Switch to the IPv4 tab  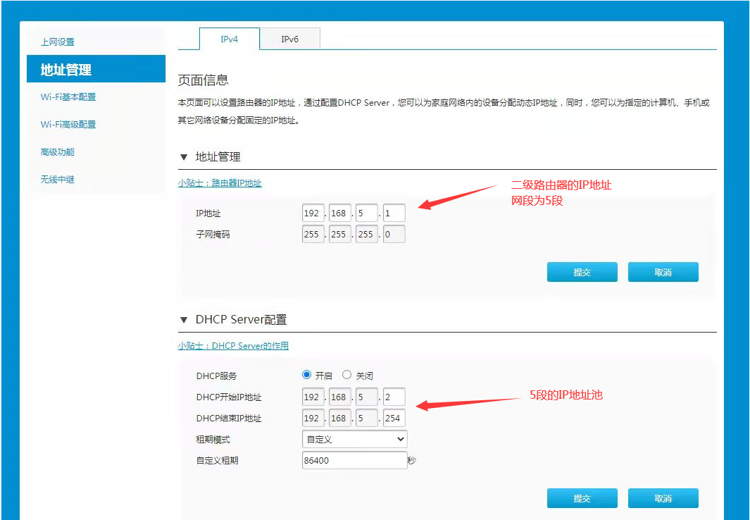229,39
